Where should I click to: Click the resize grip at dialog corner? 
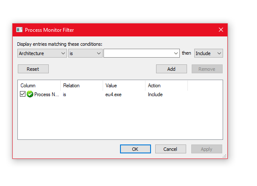tap(224, 156)
